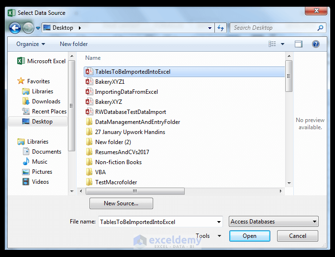Click the New Source... button

pyautogui.click(x=121, y=203)
